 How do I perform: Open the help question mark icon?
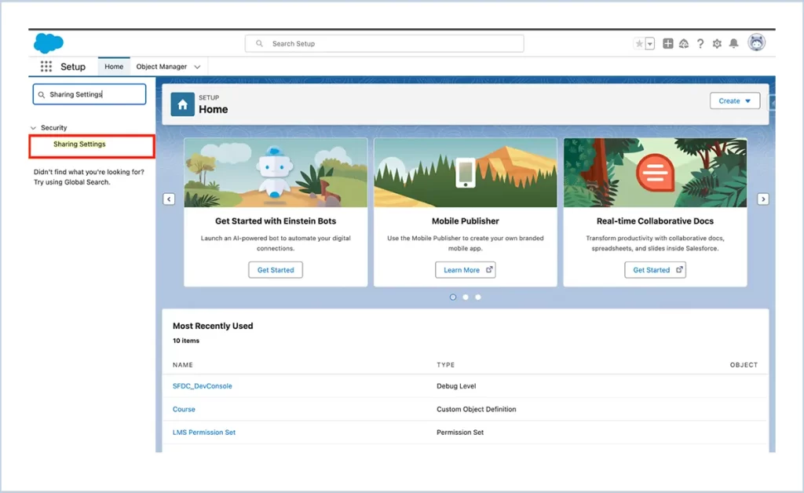click(x=700, y=43)
